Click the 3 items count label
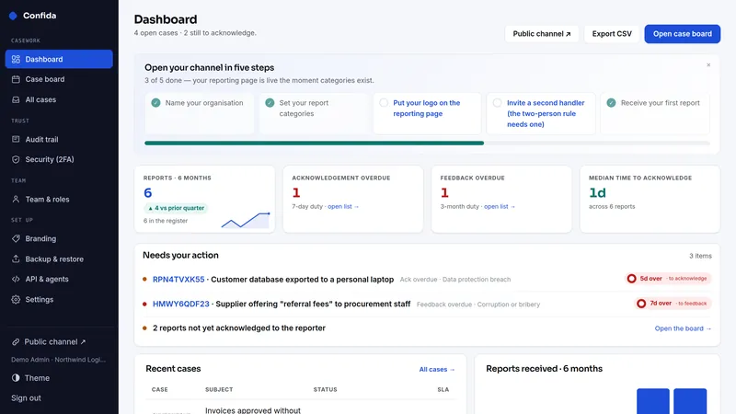The image size is (736, 414). coord(700,256)
